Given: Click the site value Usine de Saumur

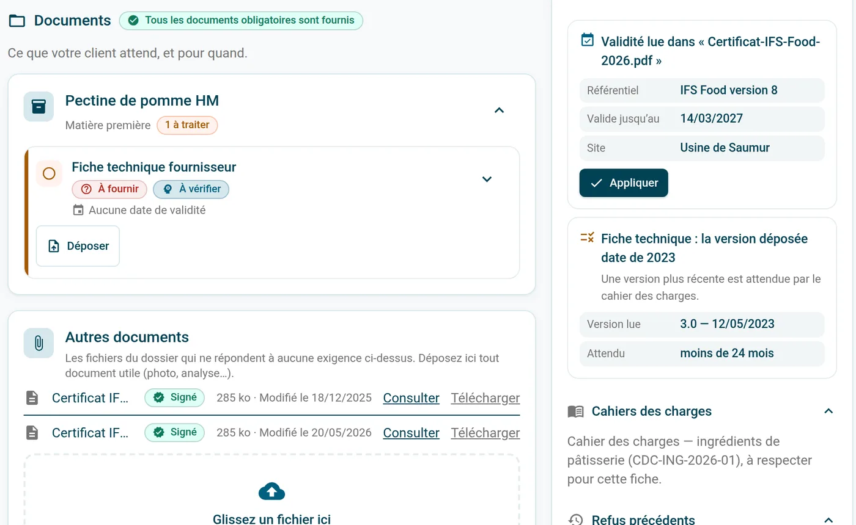Looking at the screenshot, I should 725,148.
